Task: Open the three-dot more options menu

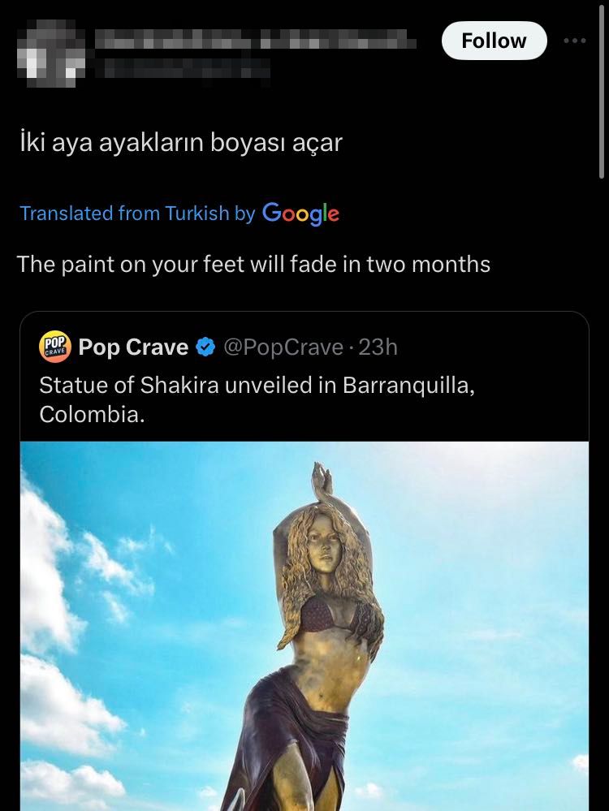Action: point(574,40)
